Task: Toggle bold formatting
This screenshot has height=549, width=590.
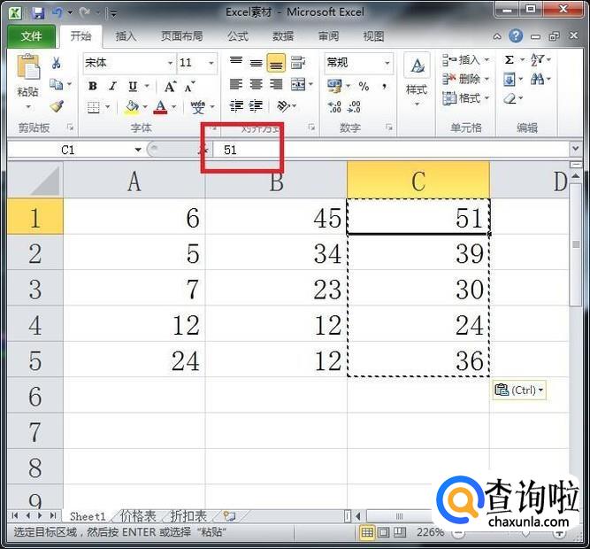Action: 93,86
